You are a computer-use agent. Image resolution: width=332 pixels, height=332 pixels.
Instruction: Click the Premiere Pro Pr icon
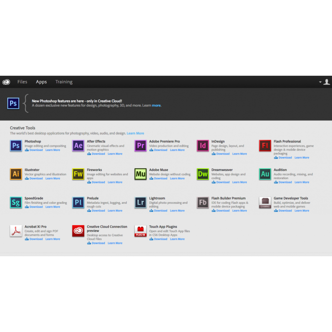point(140,146)
